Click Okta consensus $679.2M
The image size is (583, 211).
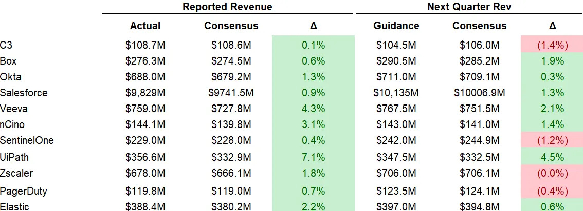[231, 77]
